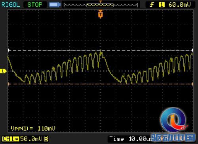198x144 pixels.
Task: Click the Vpp(1)= 110mV measurement readout
Action: 33,128
